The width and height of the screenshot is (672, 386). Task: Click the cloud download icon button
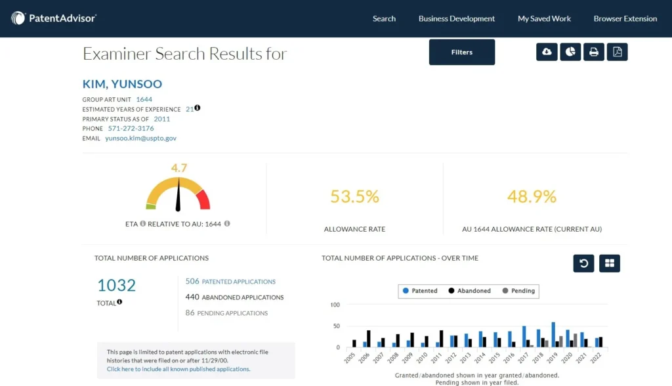pyautogui.click(x=547, y=52)
